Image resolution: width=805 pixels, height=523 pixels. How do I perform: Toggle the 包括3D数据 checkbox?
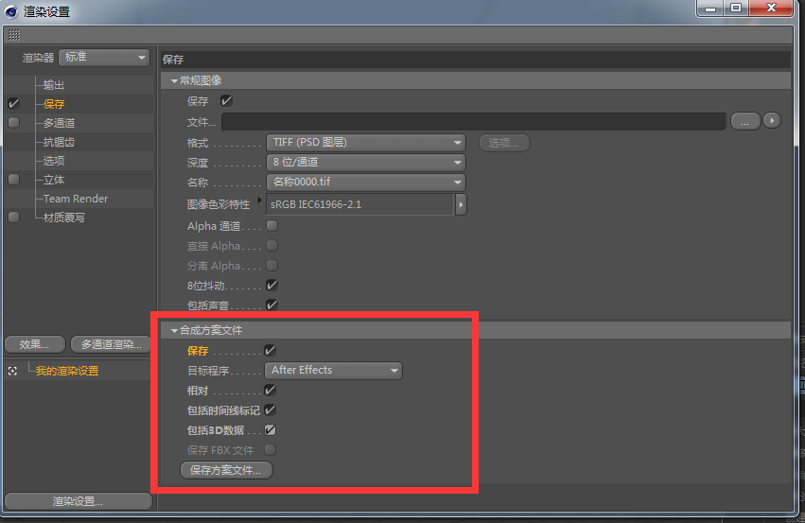coord(270,429)
